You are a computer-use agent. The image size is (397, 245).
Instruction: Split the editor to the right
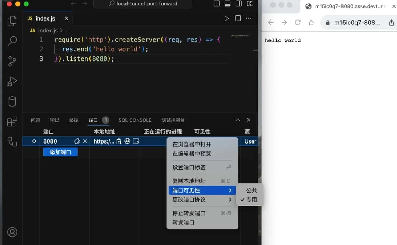238,18
